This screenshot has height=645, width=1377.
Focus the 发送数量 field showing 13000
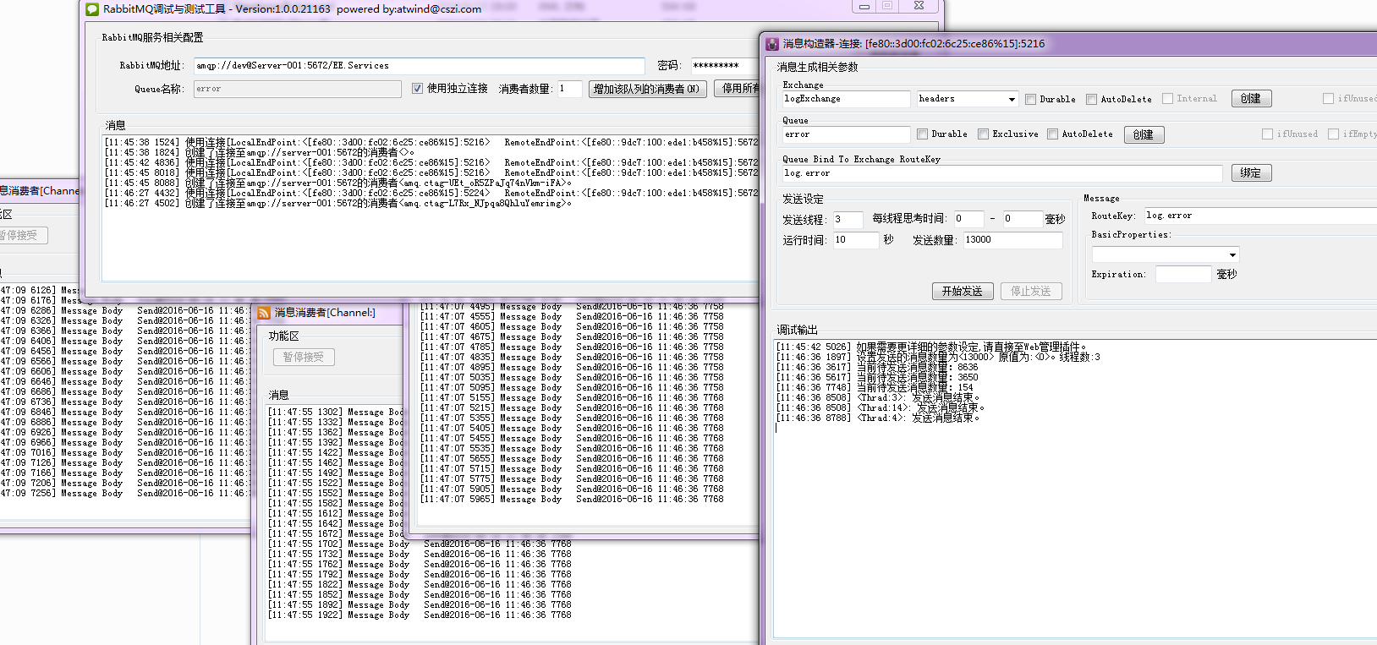click(x=1012, y=240)
